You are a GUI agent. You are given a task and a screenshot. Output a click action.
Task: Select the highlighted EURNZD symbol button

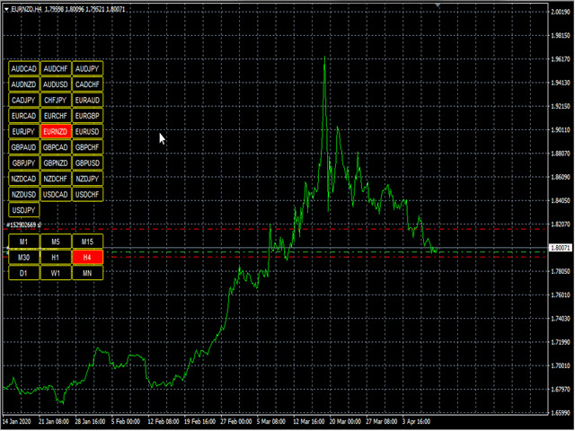56,131
